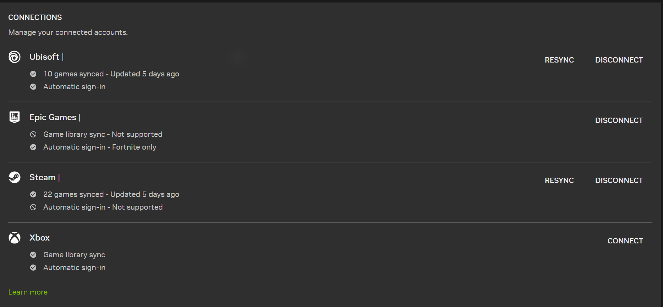Disconnect the Steam account
The width and height of the screenshot is (663, 307).
(x=619, y=181)
